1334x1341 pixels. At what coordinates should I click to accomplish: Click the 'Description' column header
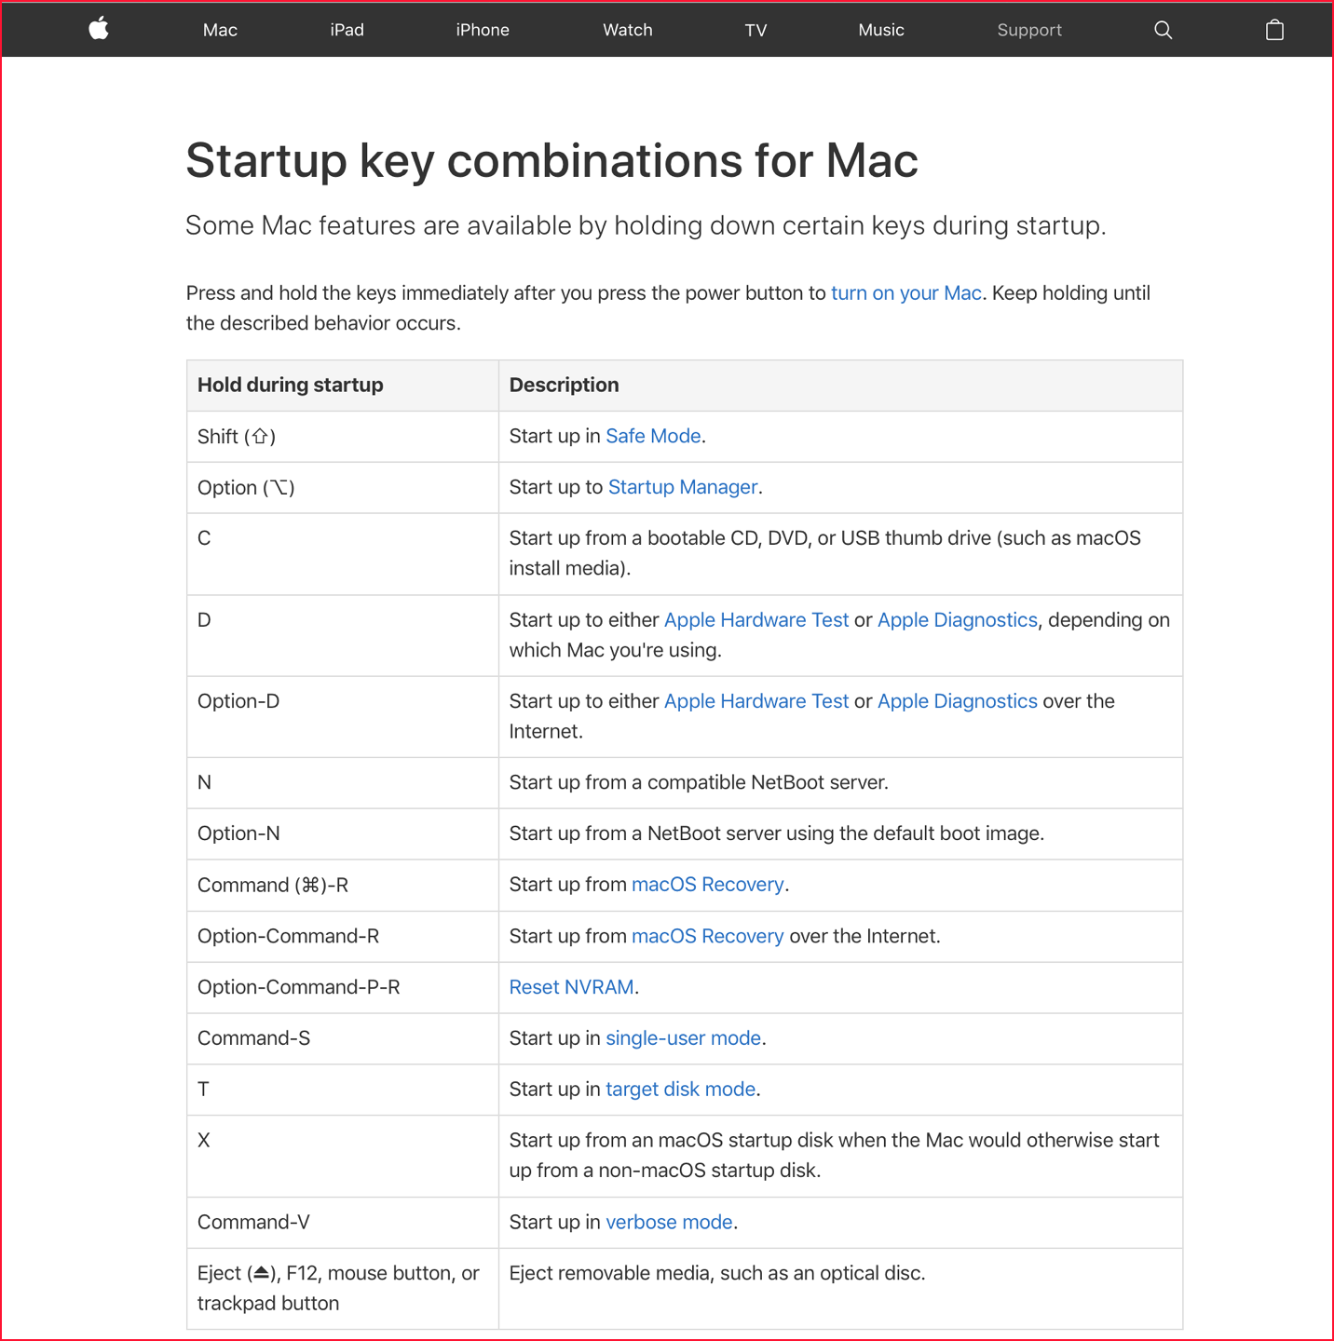pyautogui.click(x=840, y=386)
